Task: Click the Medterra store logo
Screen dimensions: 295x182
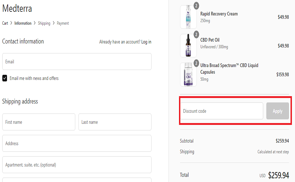Action: [x=17, y=8]
